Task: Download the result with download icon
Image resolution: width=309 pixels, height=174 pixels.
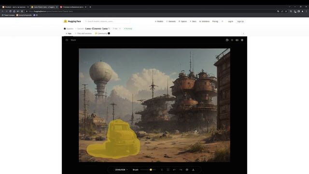Action: pyautogui.click(x=193, y=170)
